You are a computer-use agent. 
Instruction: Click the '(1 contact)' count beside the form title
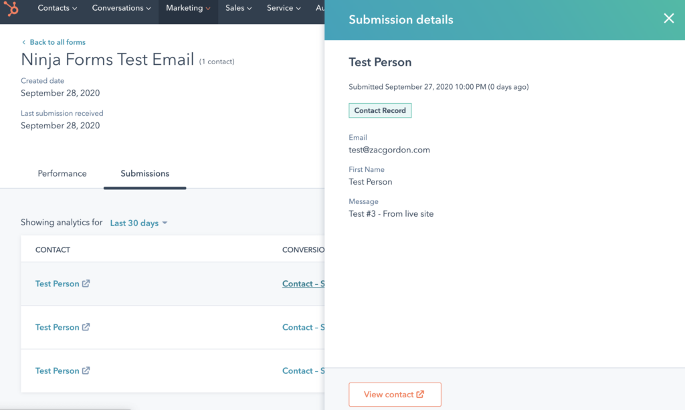[217, 62]
